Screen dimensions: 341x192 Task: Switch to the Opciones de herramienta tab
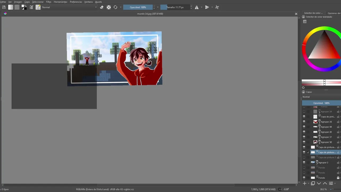[334, 13]
